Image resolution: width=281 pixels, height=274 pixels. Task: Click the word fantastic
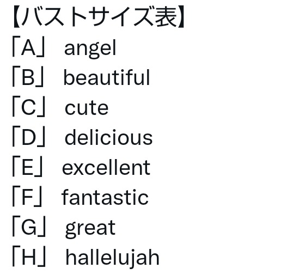[x=105, y=197]
